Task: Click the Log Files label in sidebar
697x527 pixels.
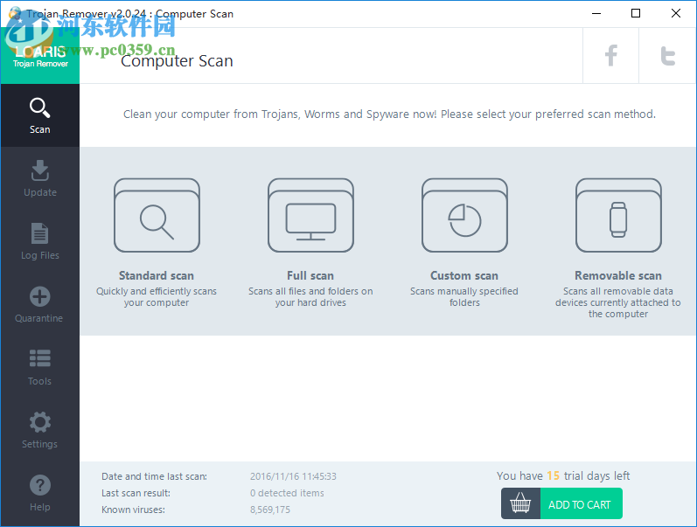Action: [40, 255]
